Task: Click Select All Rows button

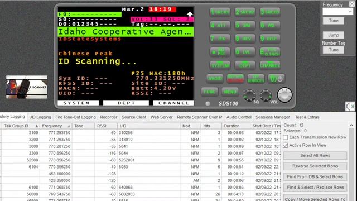Action: [x=315, y=156]
